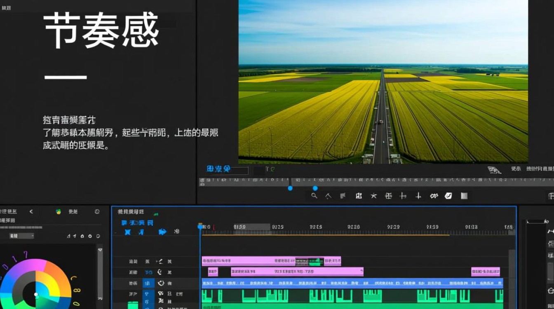Click the white tag-shaped icon in the preview toolbar
554x309 pixels.
point(448,196)
